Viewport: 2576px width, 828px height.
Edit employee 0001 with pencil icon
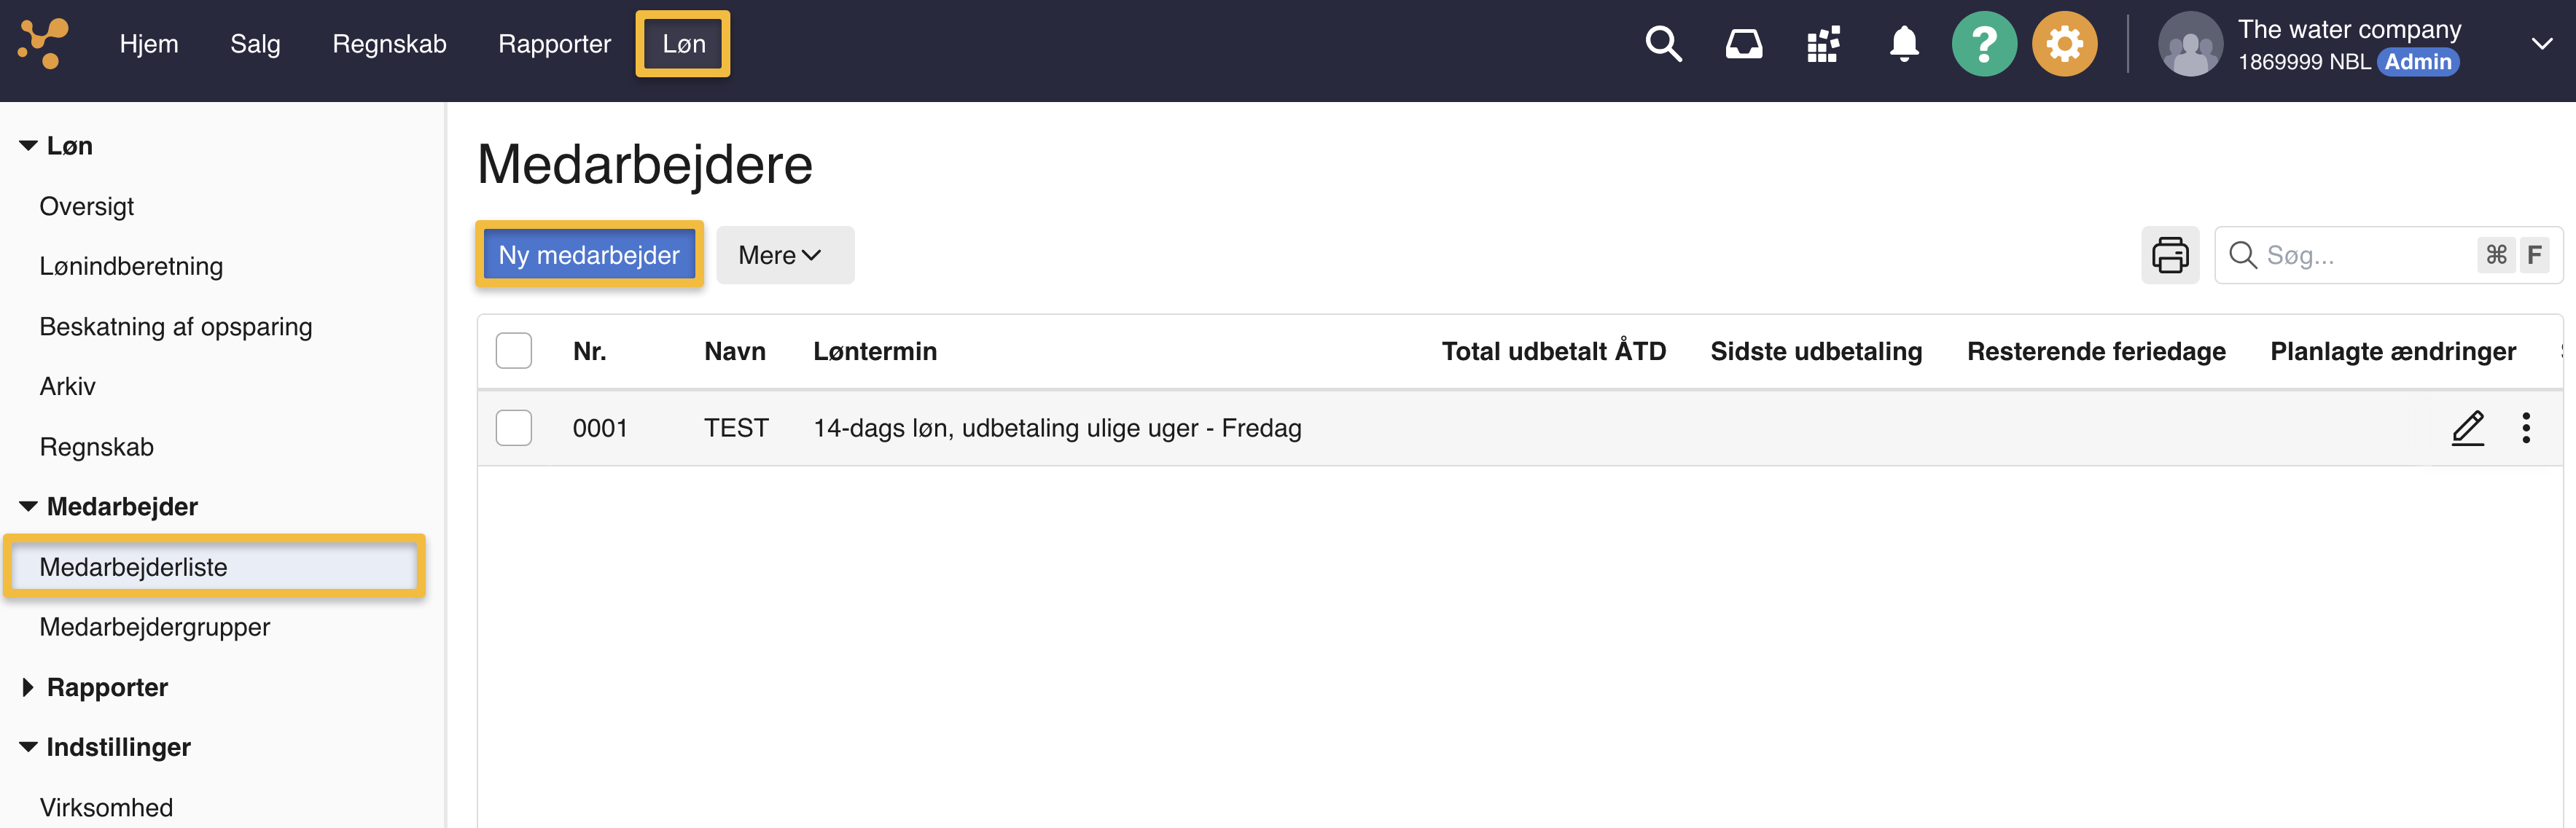(x=2467, y=428)
